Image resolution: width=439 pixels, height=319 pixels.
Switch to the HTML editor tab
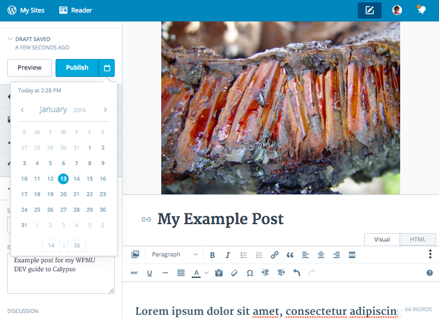tap(417, 240)
